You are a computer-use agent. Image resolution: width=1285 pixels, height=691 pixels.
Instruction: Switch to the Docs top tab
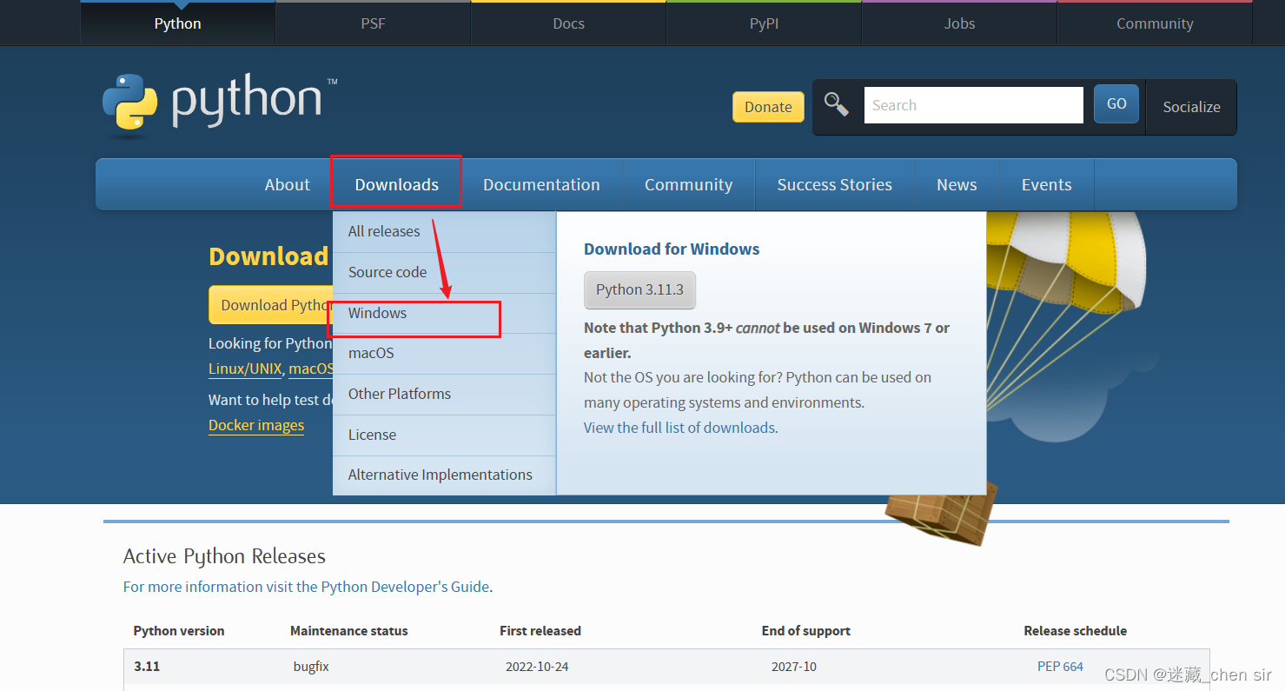coord(568,23)
